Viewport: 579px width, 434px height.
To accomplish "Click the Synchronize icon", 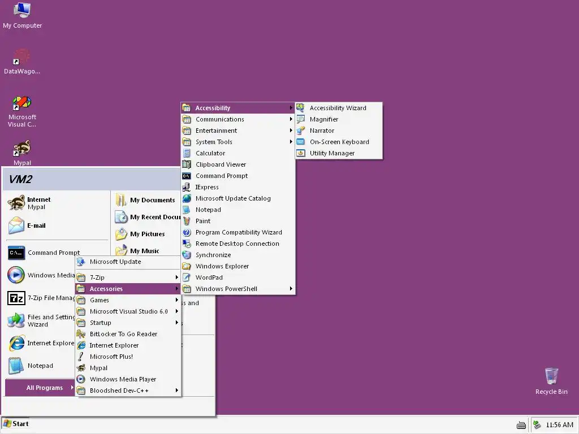I will coord(187,255).
